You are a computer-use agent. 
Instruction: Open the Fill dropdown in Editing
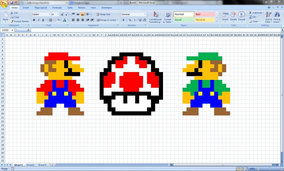(253, 17)
